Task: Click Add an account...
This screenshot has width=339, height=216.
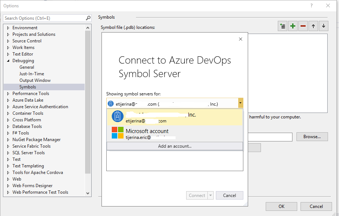Action: click(175, 146)
